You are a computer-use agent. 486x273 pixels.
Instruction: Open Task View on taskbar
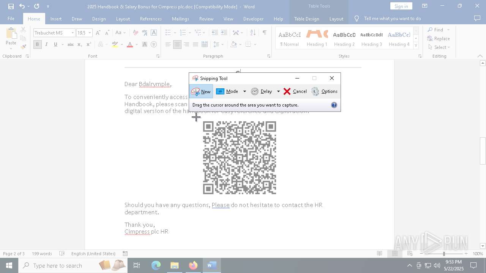point(137,265)
